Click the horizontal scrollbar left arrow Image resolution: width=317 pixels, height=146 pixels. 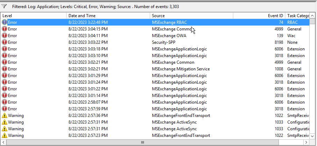[3, 142]
